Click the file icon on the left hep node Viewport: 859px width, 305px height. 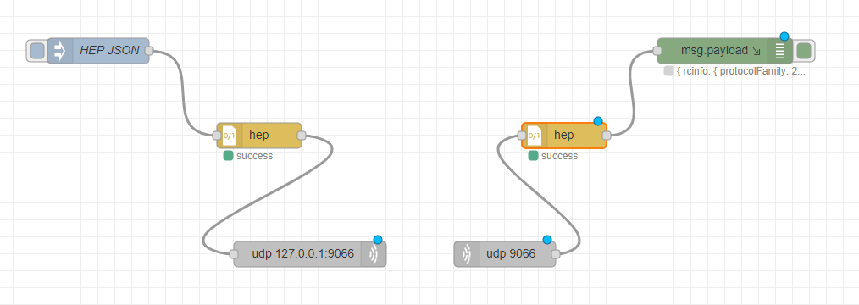(x=230, y=136)
